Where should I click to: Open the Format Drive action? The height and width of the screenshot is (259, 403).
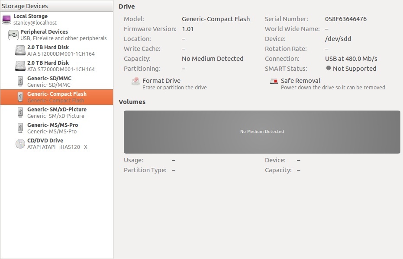tap(161, 81)
